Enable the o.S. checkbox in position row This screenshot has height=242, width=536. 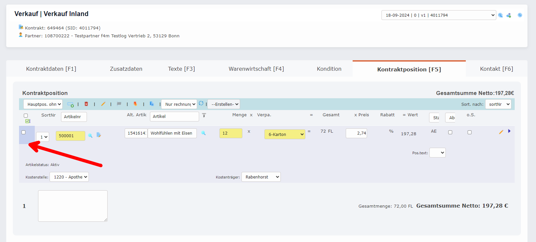tap(469, 132)
